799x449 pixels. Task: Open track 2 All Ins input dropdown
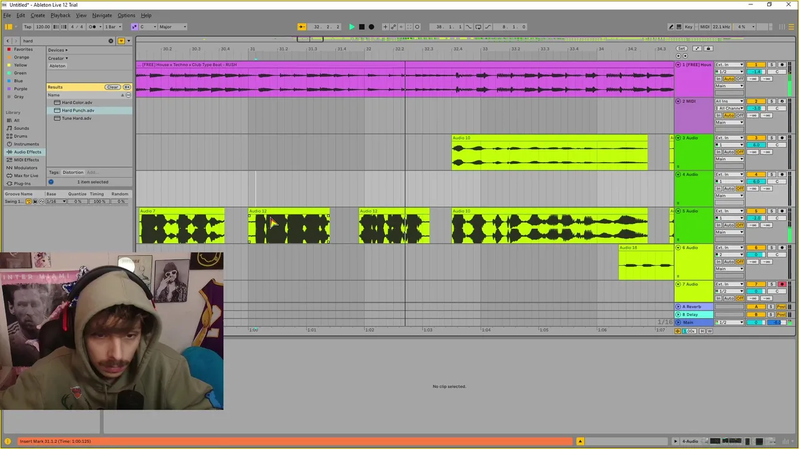(x=729, y=101)
